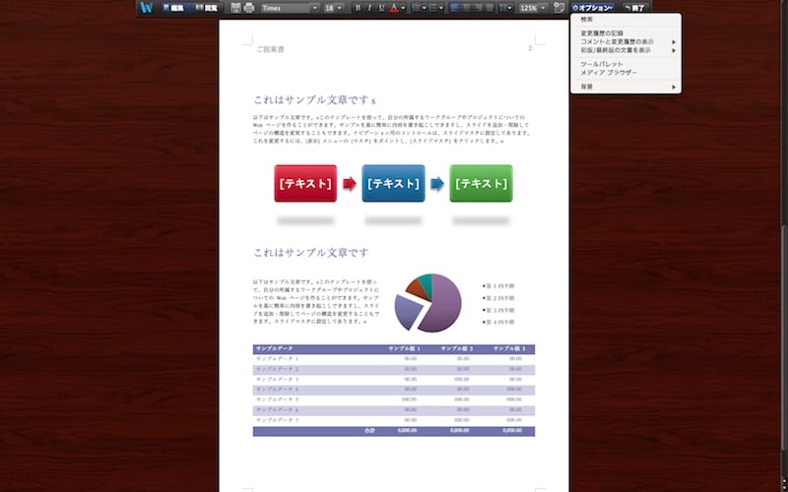Click the blue [テキスト] SmartArt box
The width and height of the screenshot is (788, 492).
pos(393,183)
